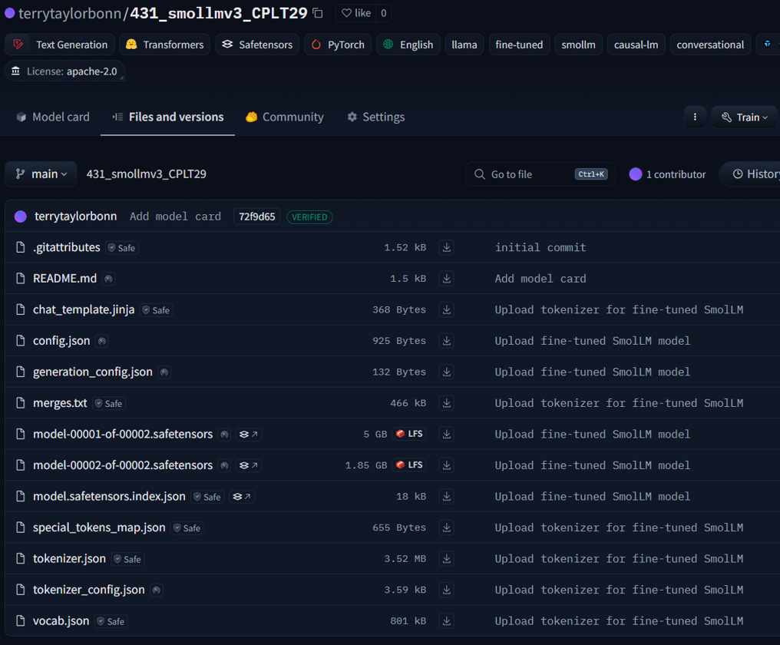Like the model with the heart button
This screenshot has width=780, height=645.
pos(356,14)
